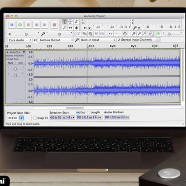Collapse the track with bottom arrow
This screenshot has width=186, height=186.
pyautogui.click(x=16, y=102)
